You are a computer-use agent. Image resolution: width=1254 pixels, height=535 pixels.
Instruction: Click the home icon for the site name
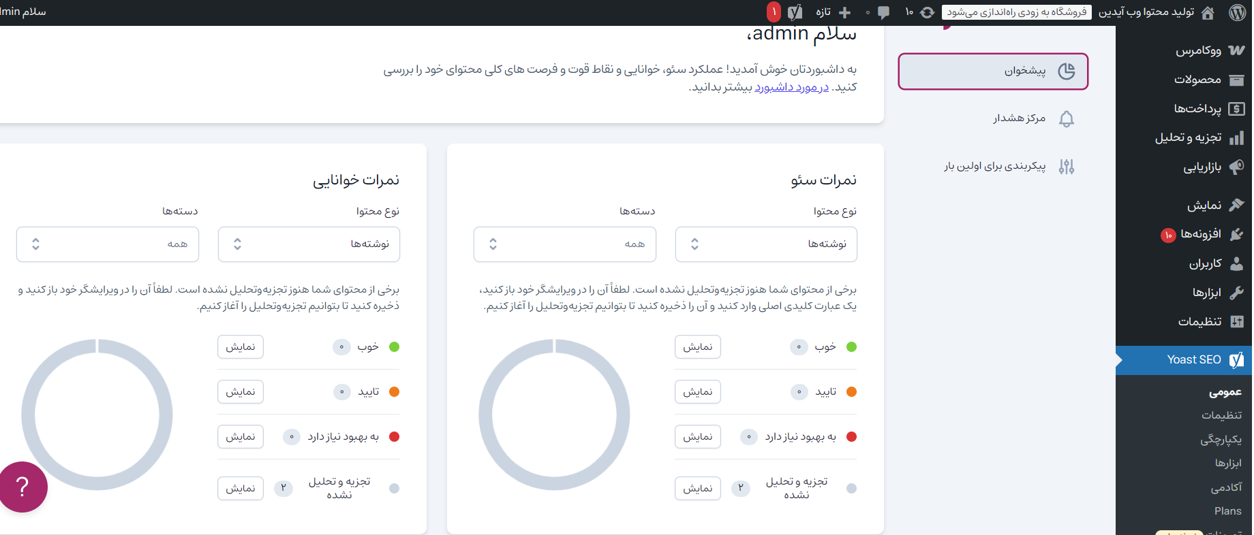(x=1208, y=12)
